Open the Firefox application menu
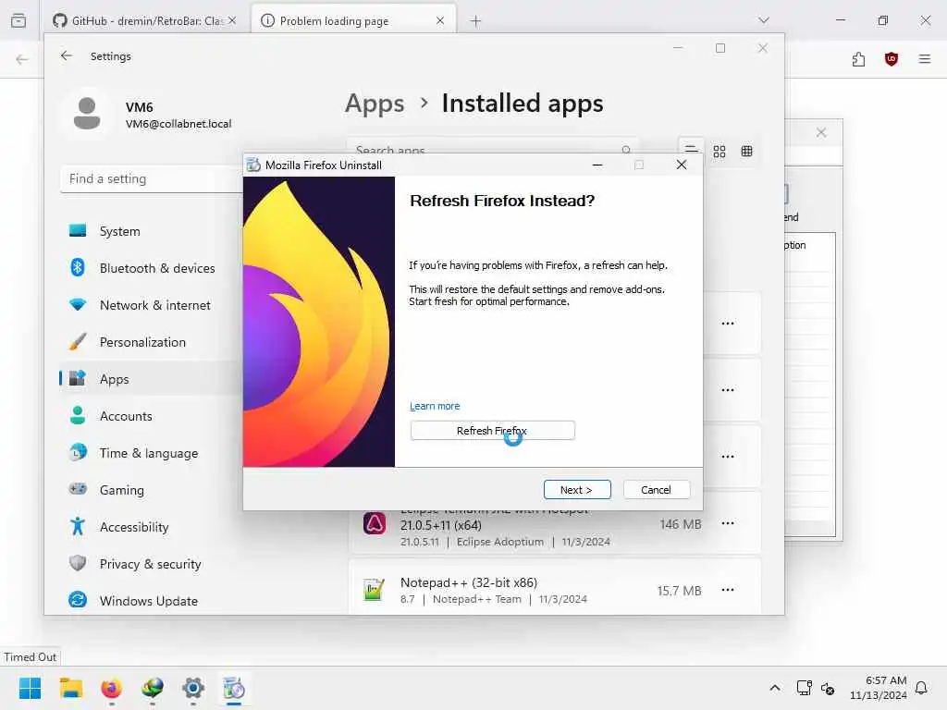The width and height of the screenshot is (947, 710). 924,59
